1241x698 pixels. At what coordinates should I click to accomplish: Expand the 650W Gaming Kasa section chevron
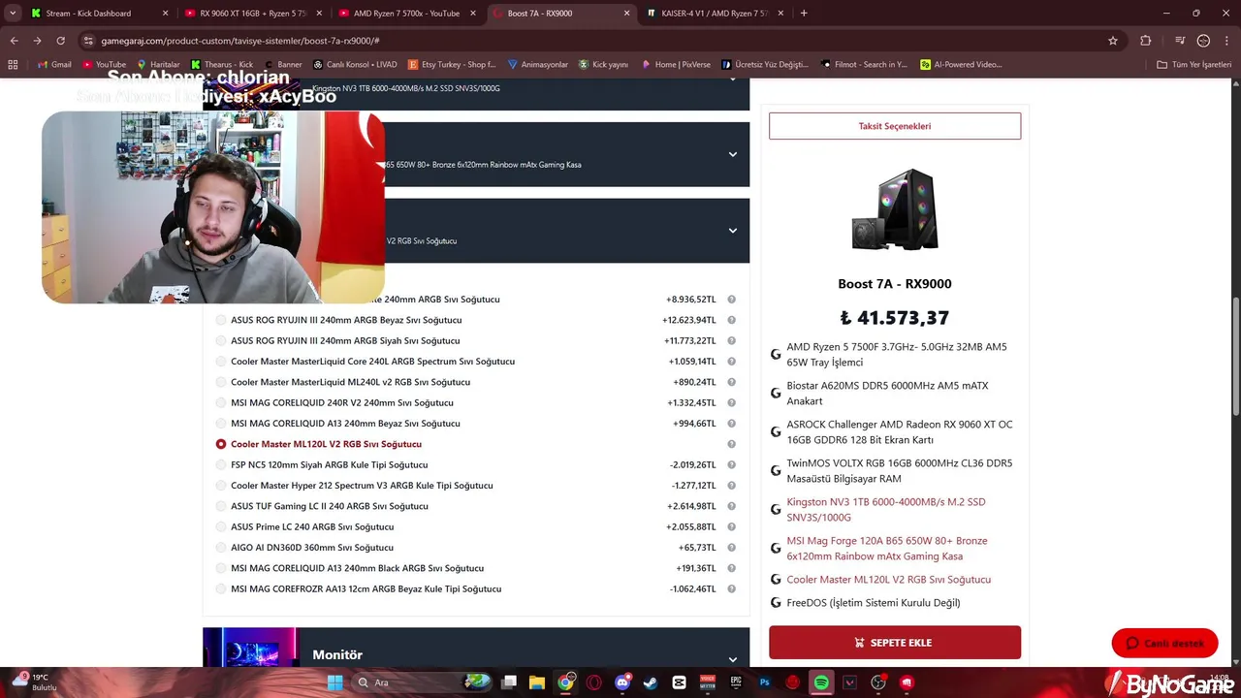coord(733,154)
